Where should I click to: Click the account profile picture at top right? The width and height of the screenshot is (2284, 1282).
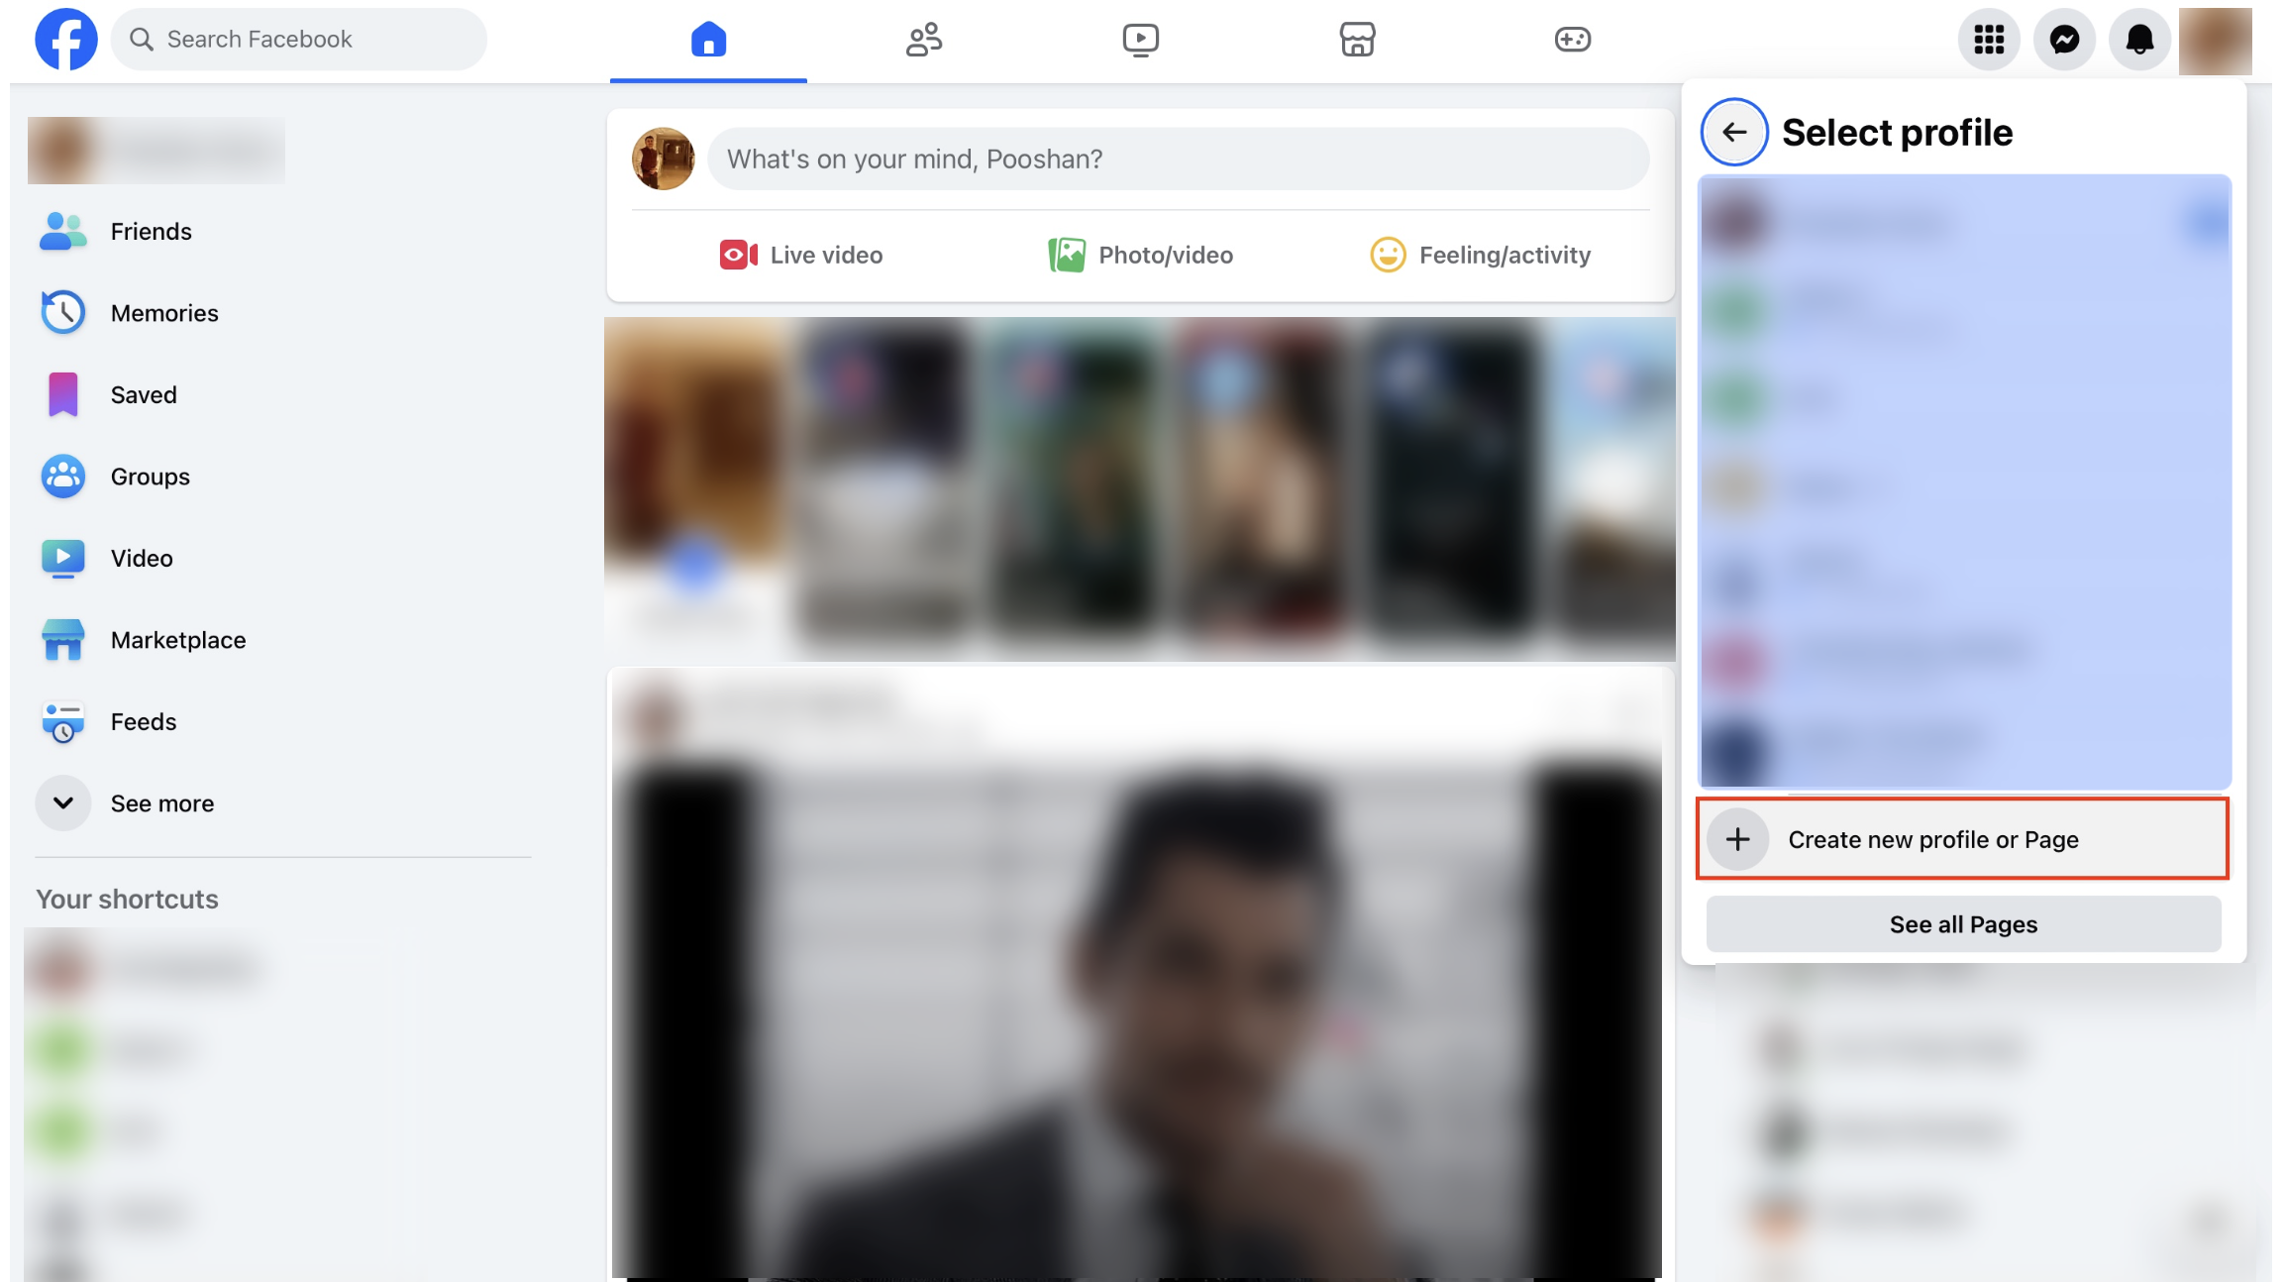coord(2216,41)
